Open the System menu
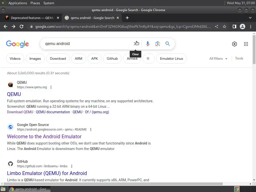 [x=49, y=3]
